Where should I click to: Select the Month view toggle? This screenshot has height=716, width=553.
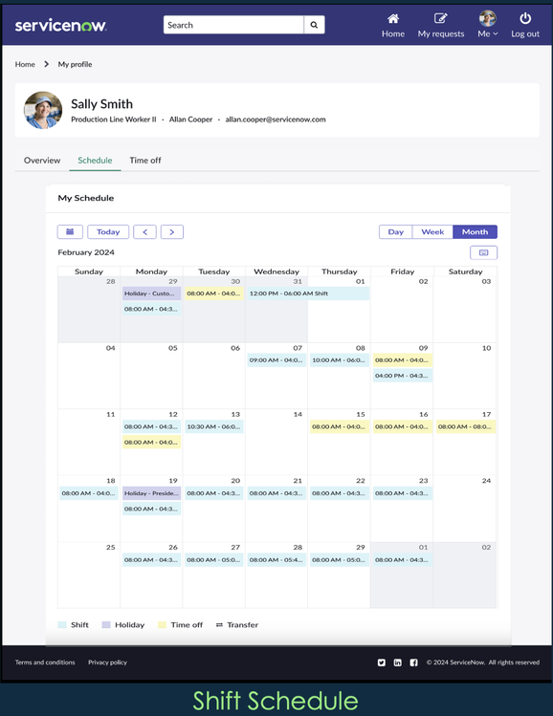475,232
